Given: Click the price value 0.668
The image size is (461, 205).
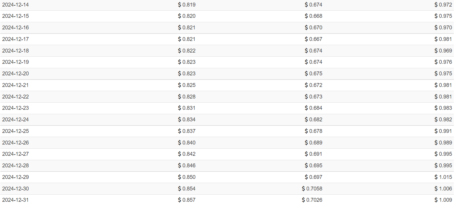Looking at the screenshot, I should [316, 16].
